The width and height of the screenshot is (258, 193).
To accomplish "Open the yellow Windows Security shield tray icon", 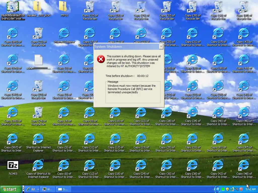I will click(x=228, y=189).
